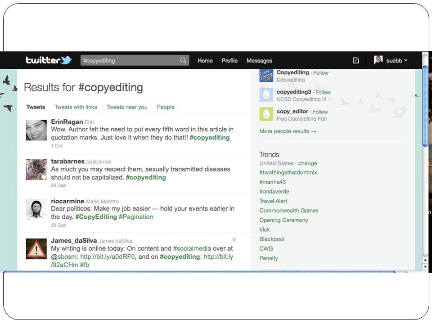Click the vertical scrollbar thumb
The image size is (432, 324).
click(425, 106)
